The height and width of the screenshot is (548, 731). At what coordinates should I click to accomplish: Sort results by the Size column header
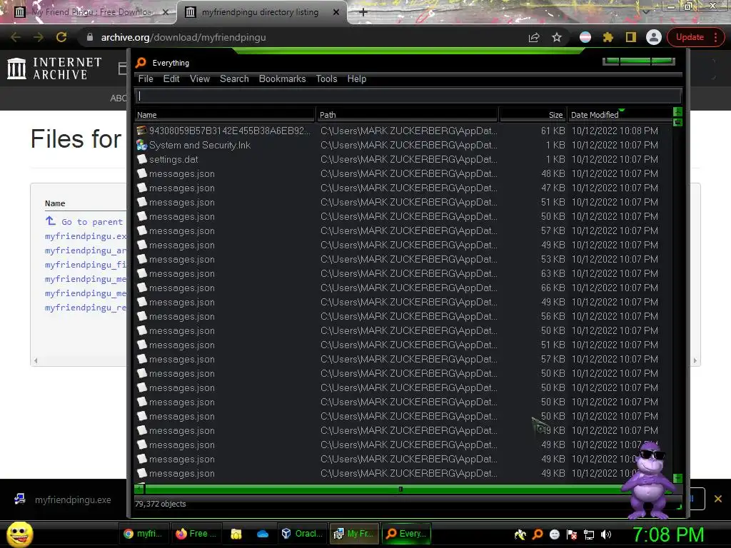point(533,115)
